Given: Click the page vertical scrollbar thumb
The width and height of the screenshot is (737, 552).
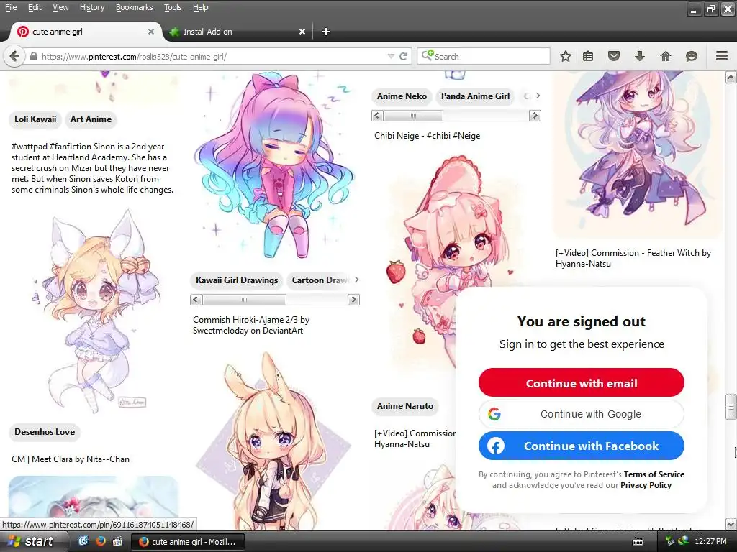Looking at the screenshot, I should click(731, 408).
